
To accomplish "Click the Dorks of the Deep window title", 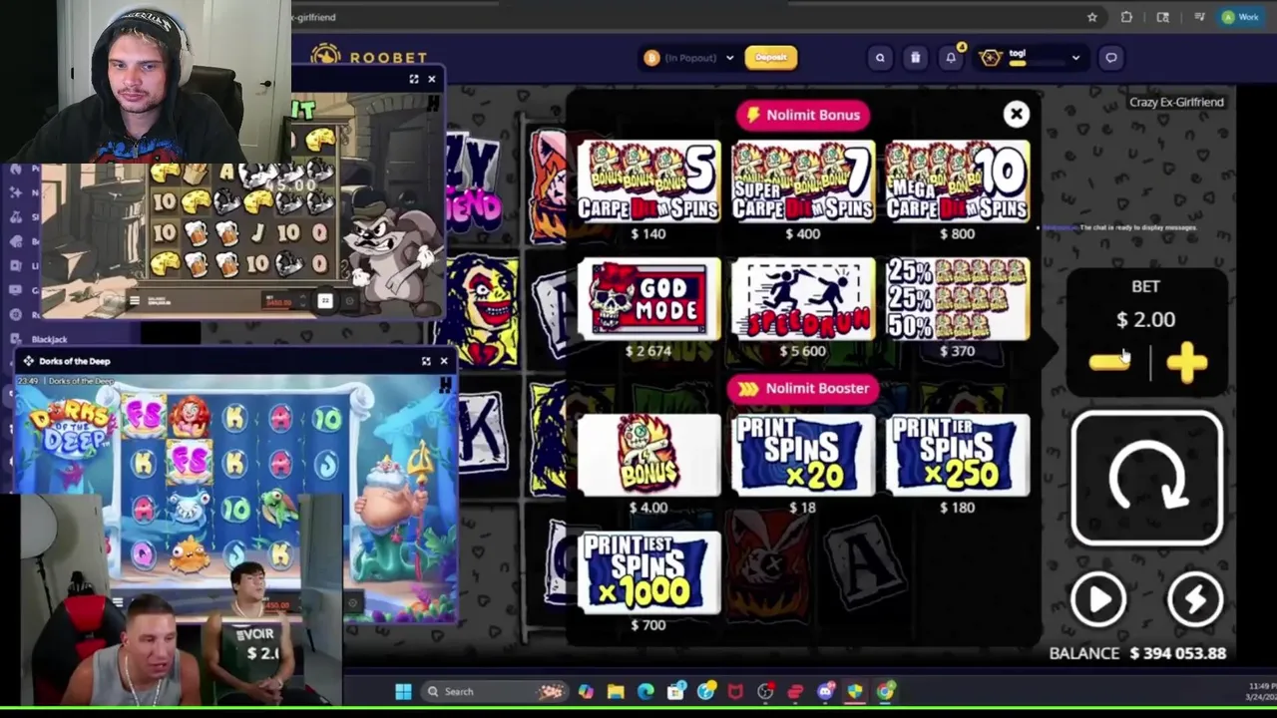I will (74, 361).
